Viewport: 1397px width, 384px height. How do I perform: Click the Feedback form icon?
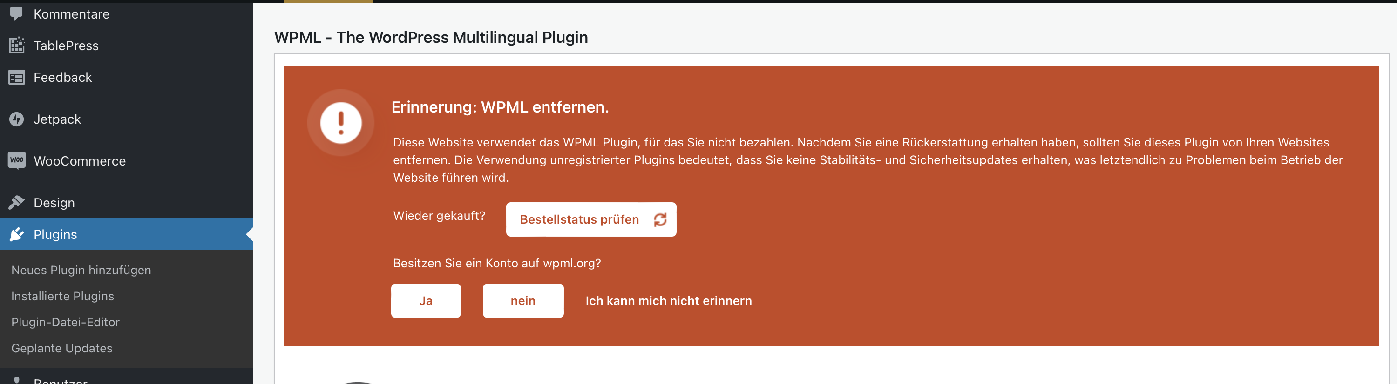(17, 78)
